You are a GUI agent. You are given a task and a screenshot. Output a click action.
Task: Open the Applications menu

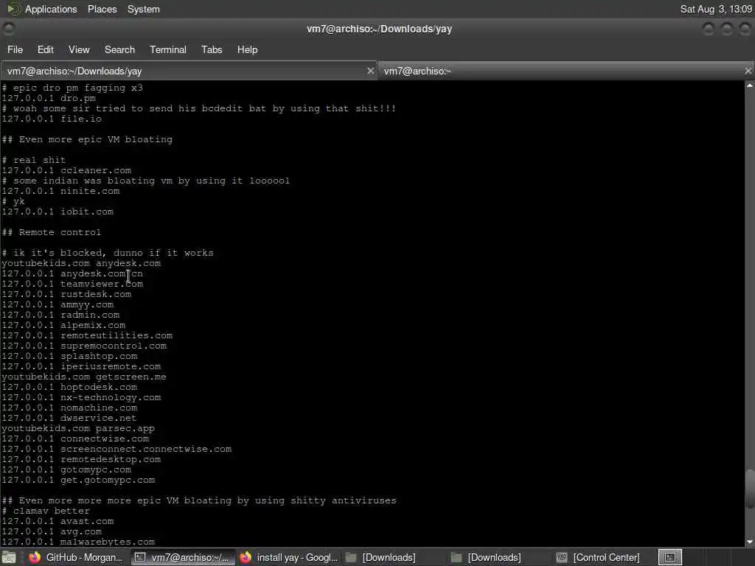pyautogui.click(x=51, y=9)
